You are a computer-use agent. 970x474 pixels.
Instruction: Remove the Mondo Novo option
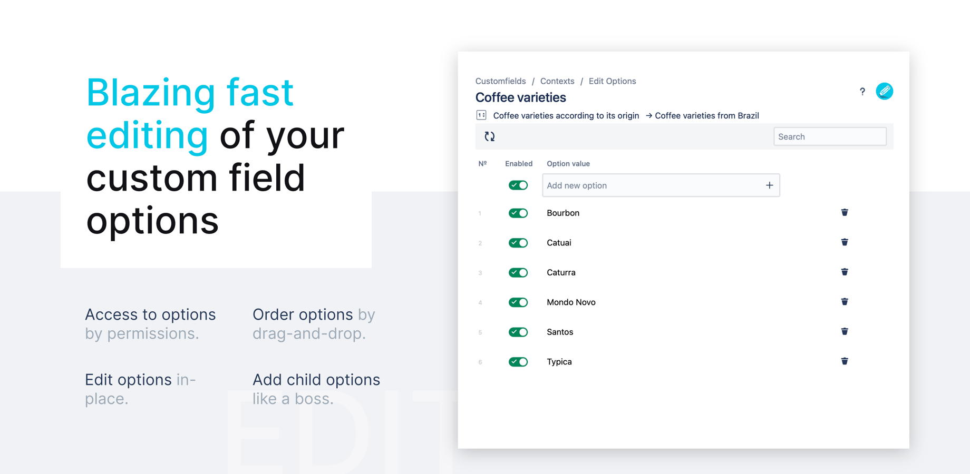click(845, 302)
